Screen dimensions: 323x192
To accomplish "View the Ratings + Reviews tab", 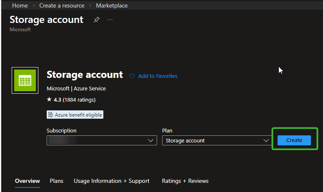I will tap(185, 181).
